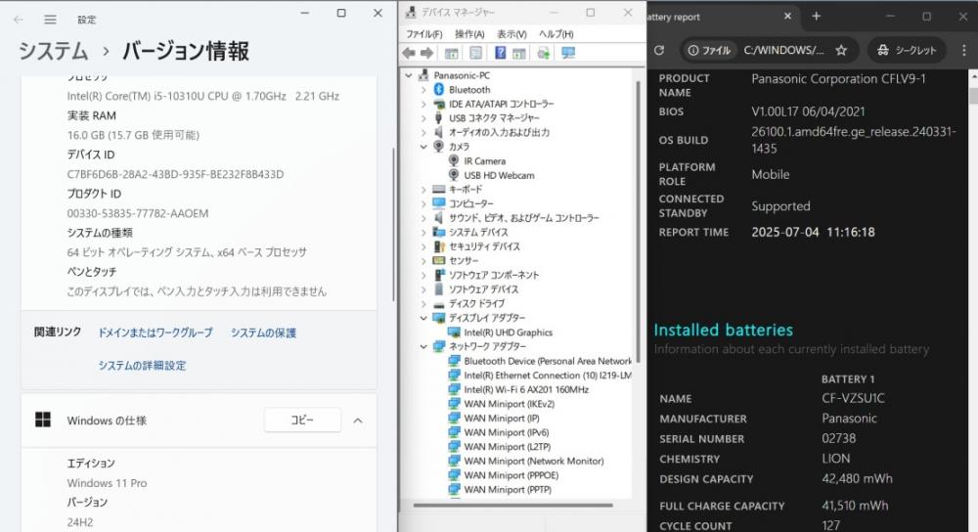Click the incognito シークレット indicator
This screenshot has width=978, height=532.
tap(907, 51)
